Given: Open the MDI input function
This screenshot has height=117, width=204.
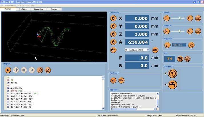Looking at the screenshot, I should point(121,80).
